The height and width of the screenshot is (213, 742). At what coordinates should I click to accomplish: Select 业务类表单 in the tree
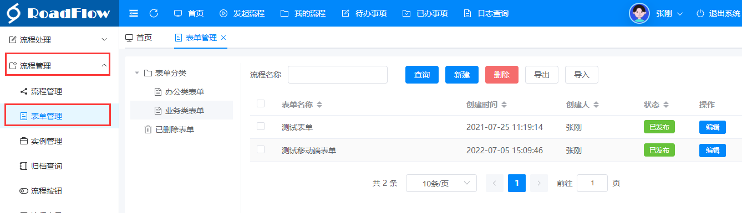click(179, 111)
